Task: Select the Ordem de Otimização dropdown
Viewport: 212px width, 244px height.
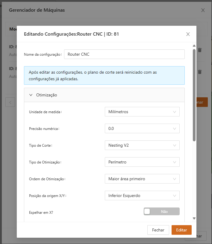Action: point(142,179)
